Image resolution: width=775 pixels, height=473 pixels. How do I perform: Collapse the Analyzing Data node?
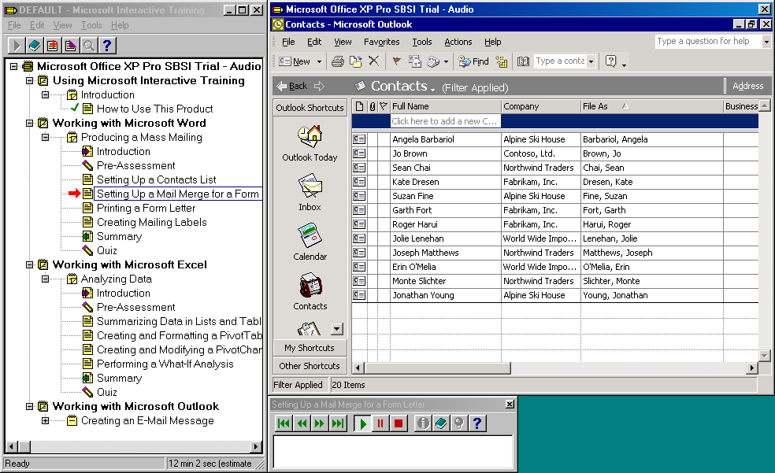point(46,279)
